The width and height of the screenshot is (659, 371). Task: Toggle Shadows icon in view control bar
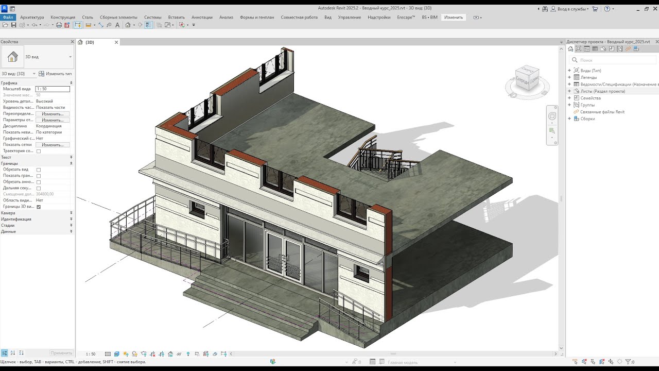135,354
